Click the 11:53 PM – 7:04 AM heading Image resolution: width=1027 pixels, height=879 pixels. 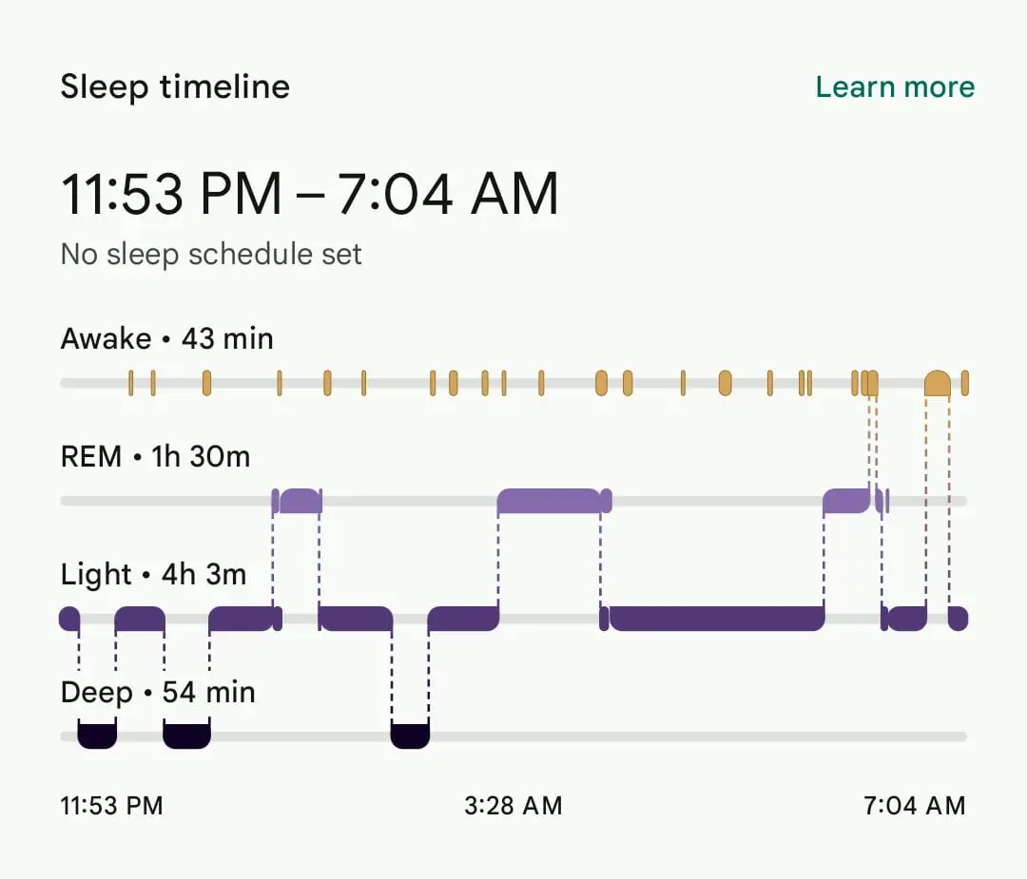[309, 193]
